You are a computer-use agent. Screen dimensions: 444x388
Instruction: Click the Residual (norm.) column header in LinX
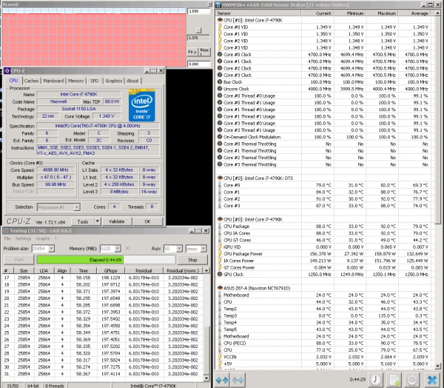(183, 270)
